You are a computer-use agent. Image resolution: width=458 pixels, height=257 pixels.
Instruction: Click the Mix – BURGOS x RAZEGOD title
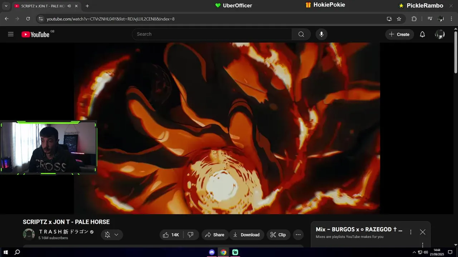click(359, 230)
